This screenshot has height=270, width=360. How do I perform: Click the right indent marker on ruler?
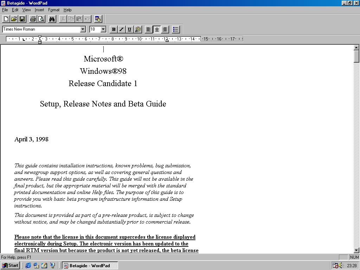coord(167,40)
